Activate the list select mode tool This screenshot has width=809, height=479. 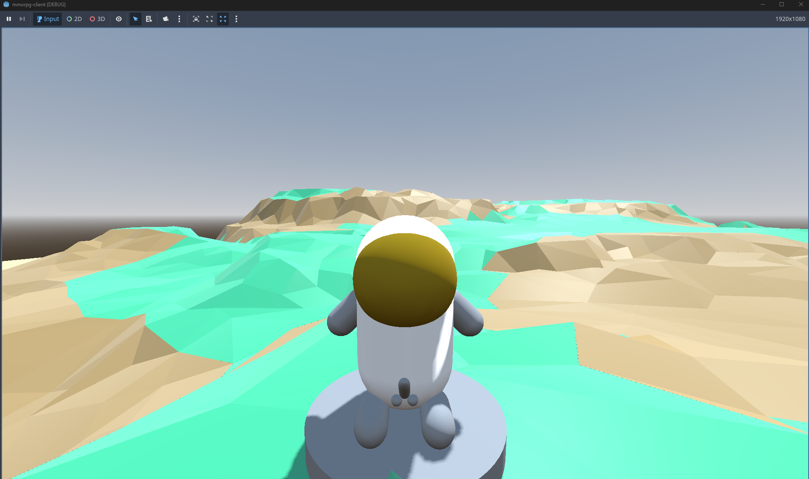[149, 19]
